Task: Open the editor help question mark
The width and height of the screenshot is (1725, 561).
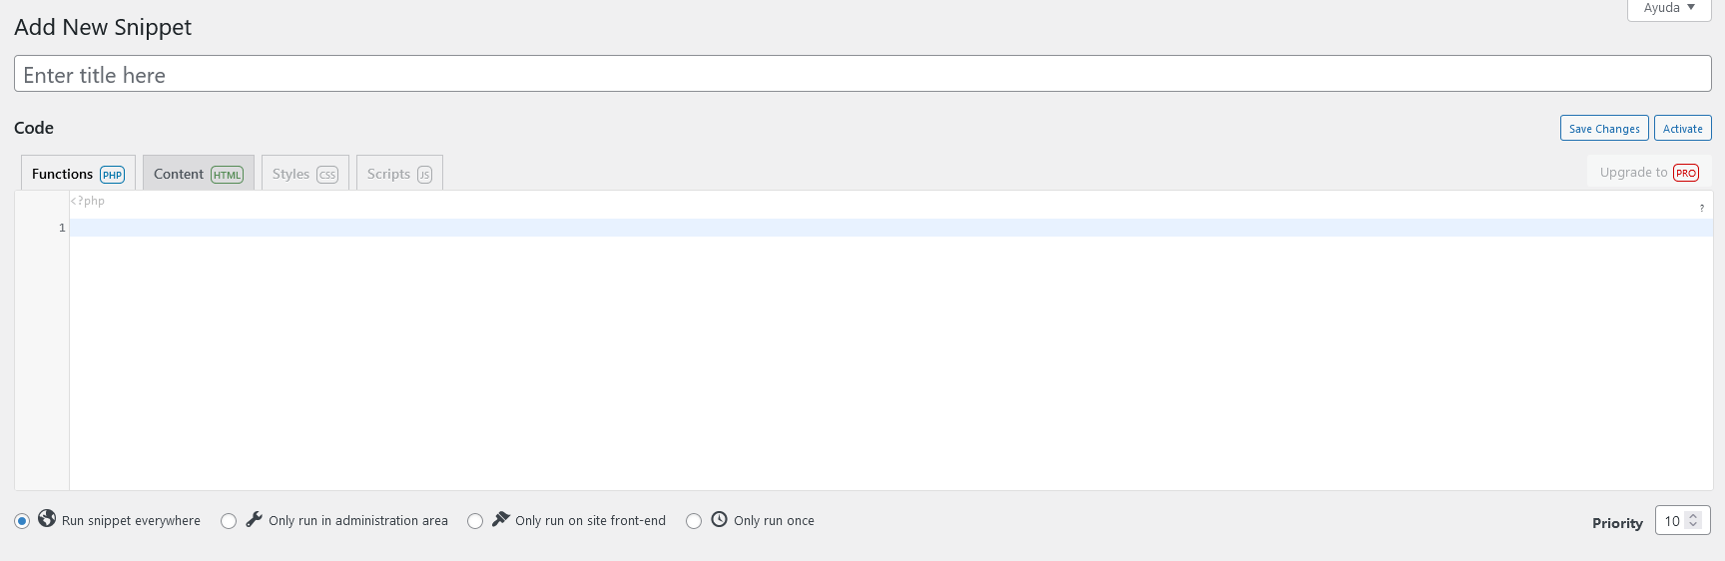Action: point(1702,208)
